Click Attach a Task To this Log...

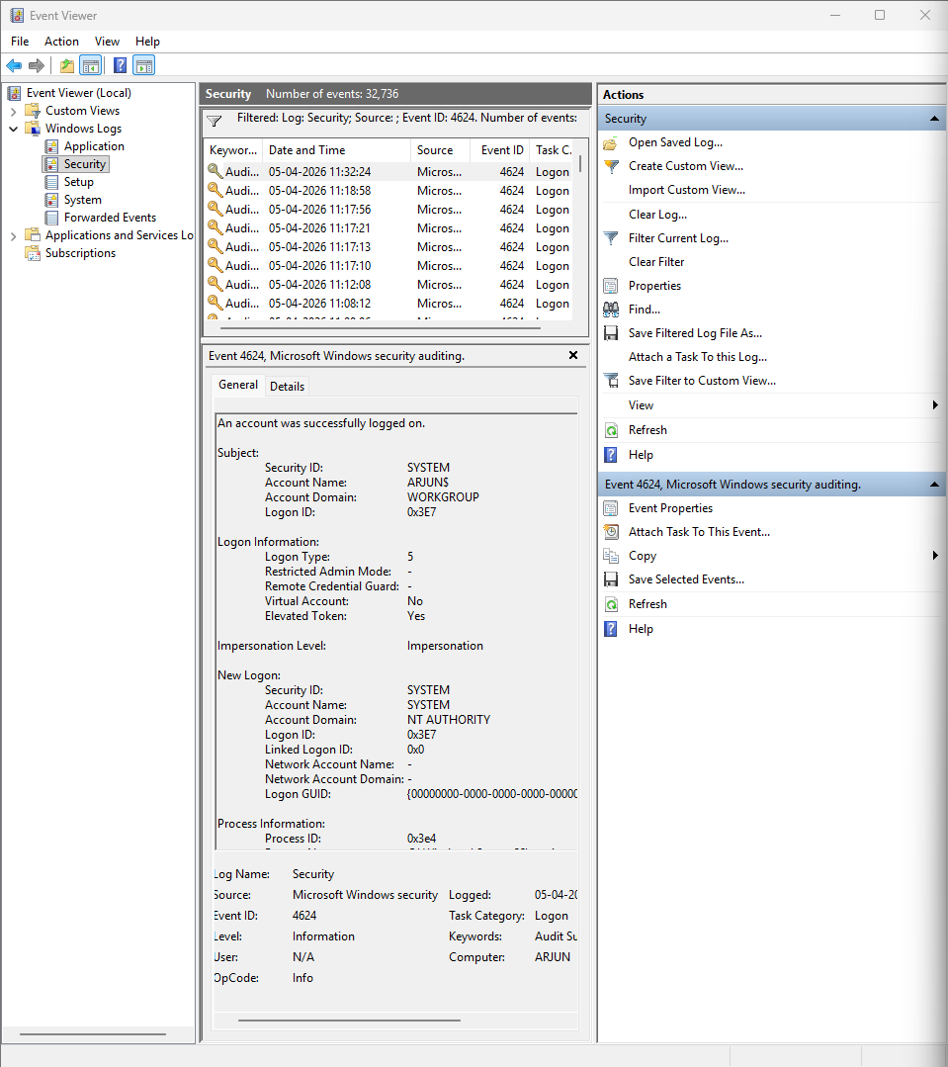tap(697, 357)
